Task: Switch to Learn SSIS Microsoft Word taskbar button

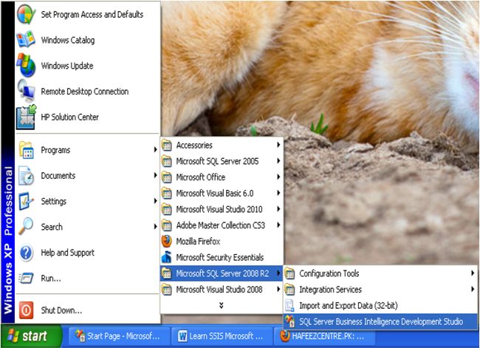Action: 223,336
